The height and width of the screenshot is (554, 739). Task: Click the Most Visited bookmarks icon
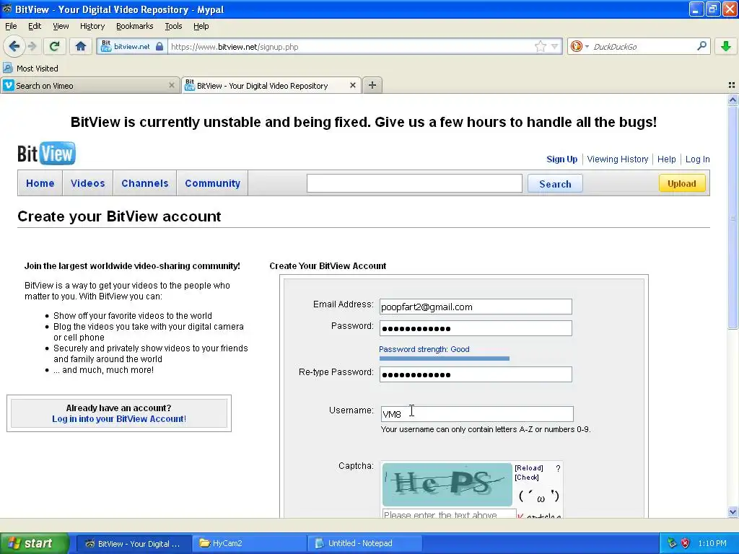point(7,68)
